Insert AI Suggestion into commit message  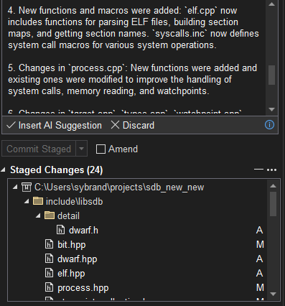pyautogui.click(x=54, y=125)
